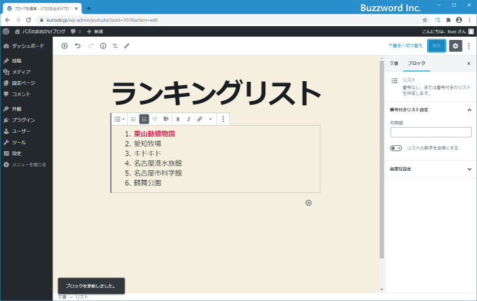Screen dimensions: 477x301
Task: Toggle italic formatting
Action: coord(189,119)
